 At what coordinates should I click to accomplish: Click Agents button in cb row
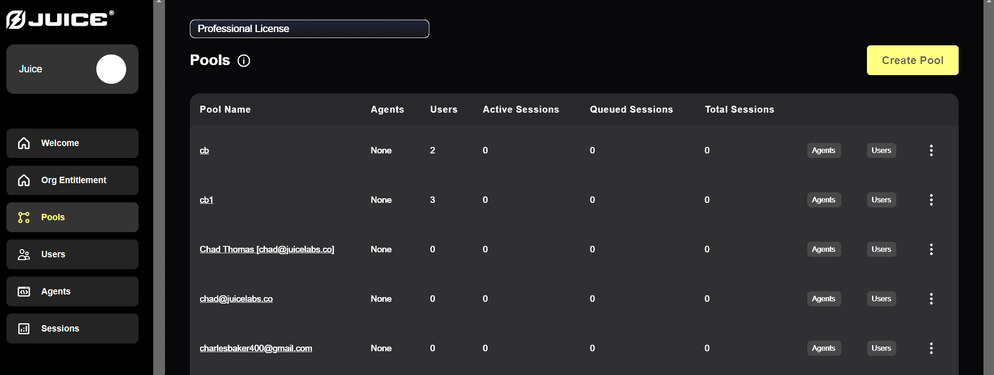tap(824, 150)
